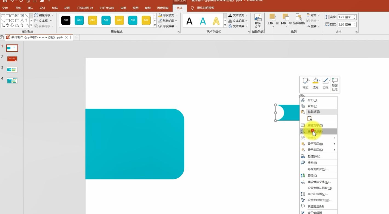Click 下移一层 send backward icon
Image resolution: width=389 pixels, height=214 pixels.
click(285, 19)
